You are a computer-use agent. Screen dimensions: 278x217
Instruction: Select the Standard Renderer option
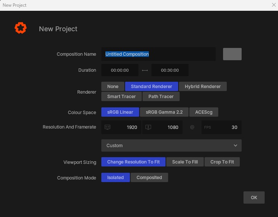pyautogui.click(x=151, y=87)
